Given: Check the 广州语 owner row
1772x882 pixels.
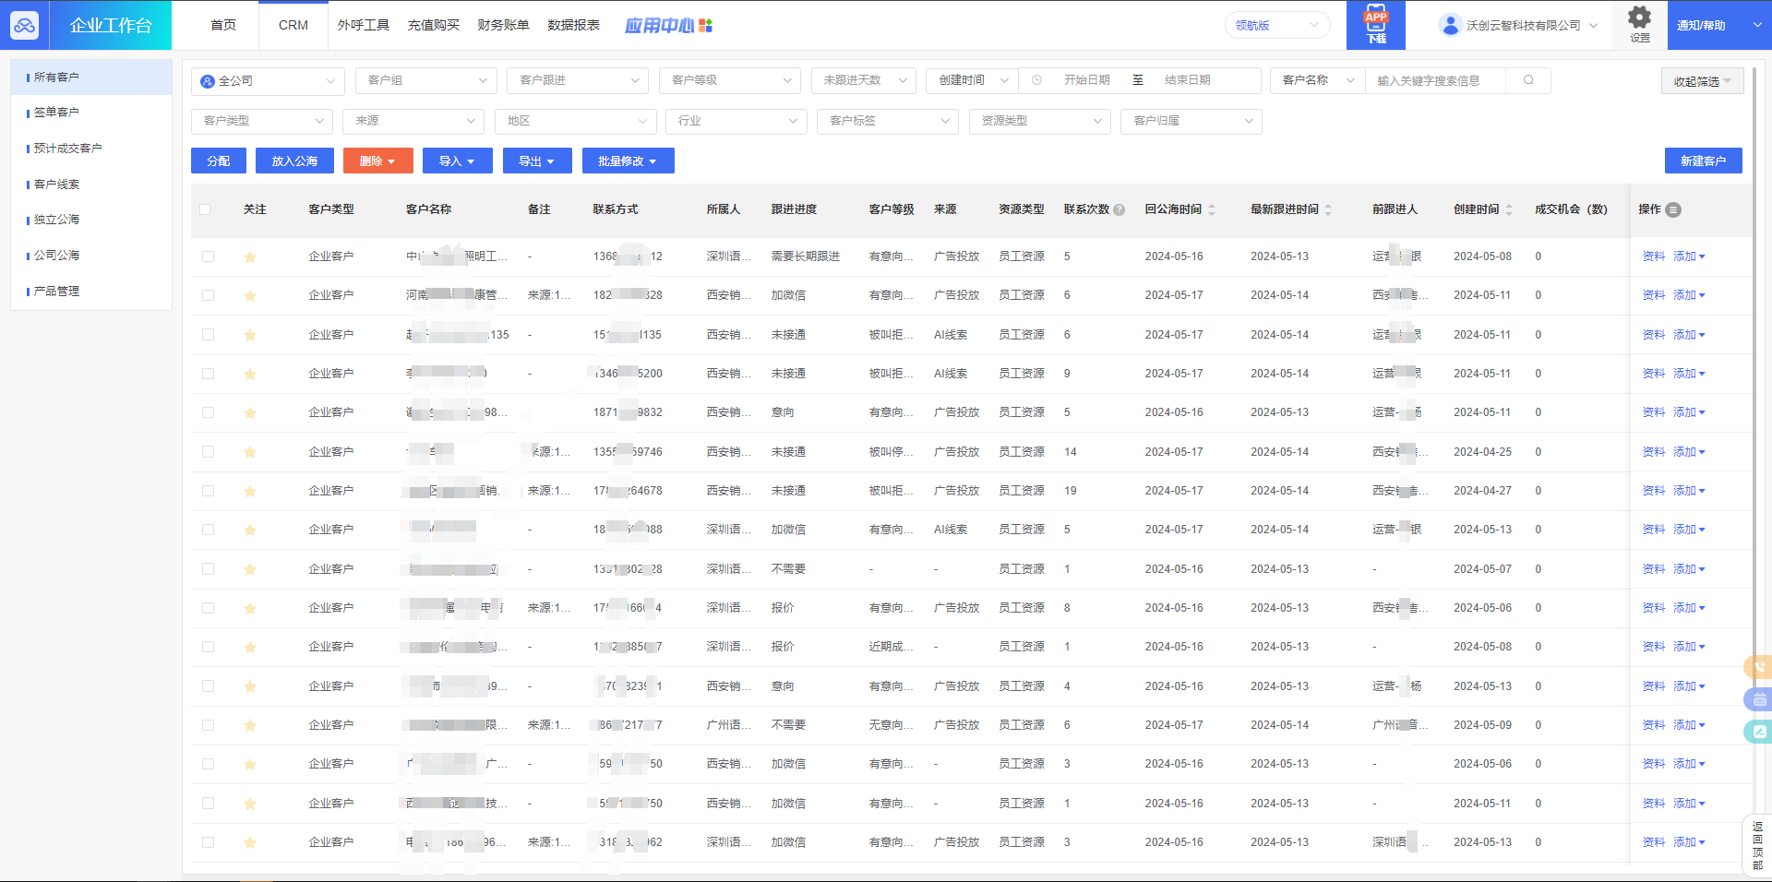Looking at the screenshot, I should [x=208, y=725].
